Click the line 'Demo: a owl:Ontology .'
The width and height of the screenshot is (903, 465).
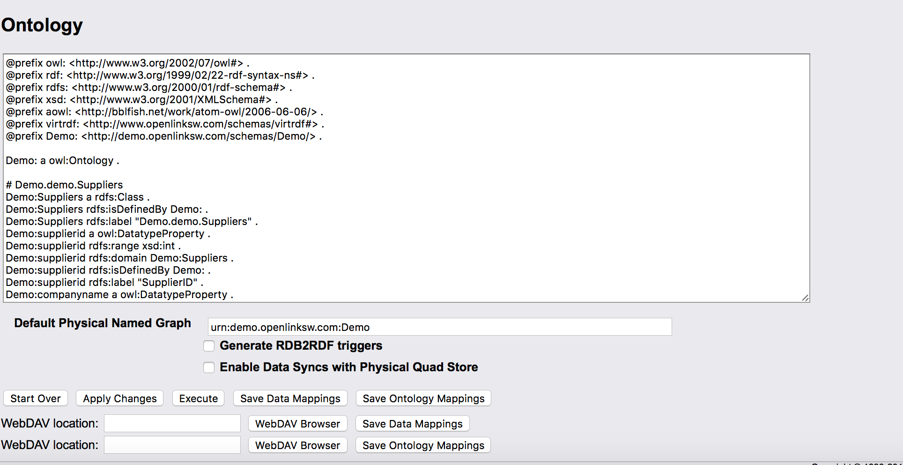[62, 160]
